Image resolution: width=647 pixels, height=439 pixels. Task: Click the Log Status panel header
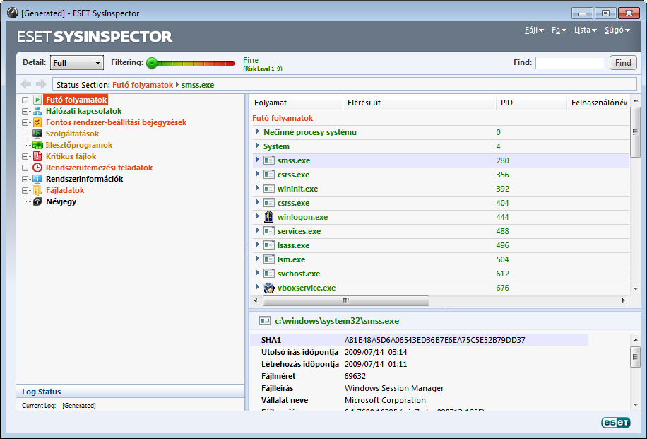[131, 392]
